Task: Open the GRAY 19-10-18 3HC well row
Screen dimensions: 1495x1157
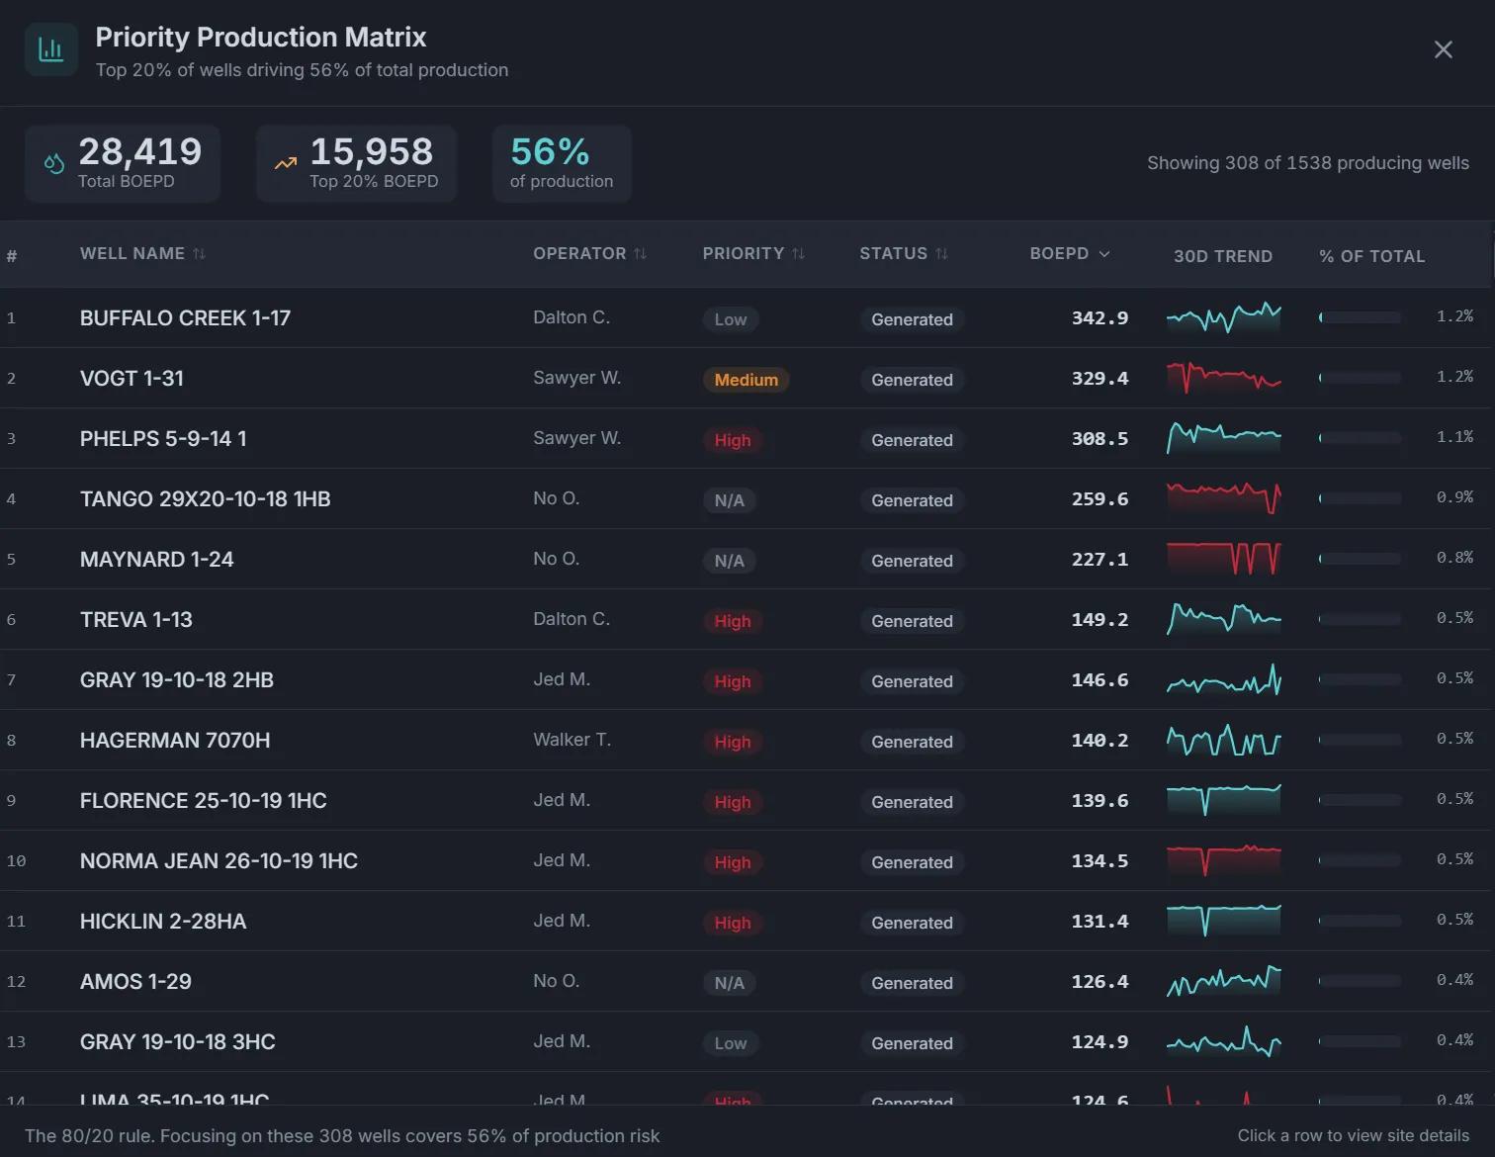Action: pyautogui.click(x=747, y=1041)
